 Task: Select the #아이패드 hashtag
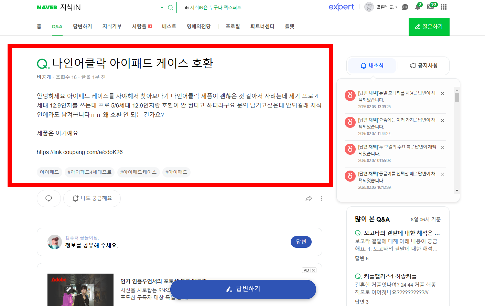pyautogui.click(x=176, y=172)
